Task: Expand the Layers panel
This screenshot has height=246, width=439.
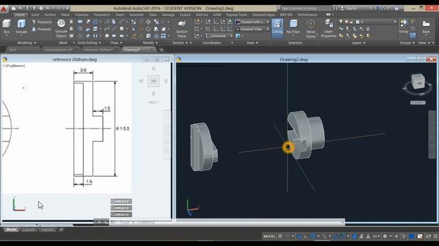Action: (358, 42)
